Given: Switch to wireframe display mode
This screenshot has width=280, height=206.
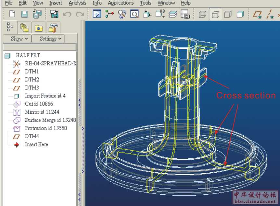Looking at the screenshot, I should click(x=202, y=14).
